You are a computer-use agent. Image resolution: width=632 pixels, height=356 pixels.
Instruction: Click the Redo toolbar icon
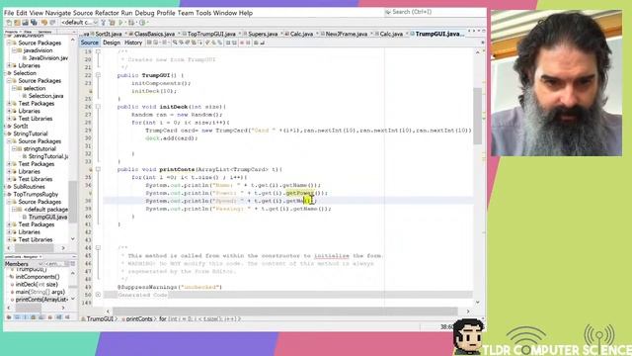(52, 23)
